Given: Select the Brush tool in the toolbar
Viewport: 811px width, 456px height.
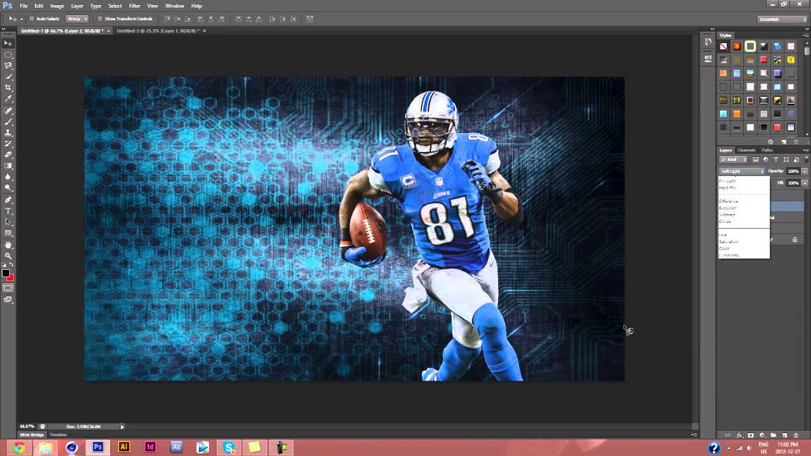Looking at the screenshot, I should point(8,120).
